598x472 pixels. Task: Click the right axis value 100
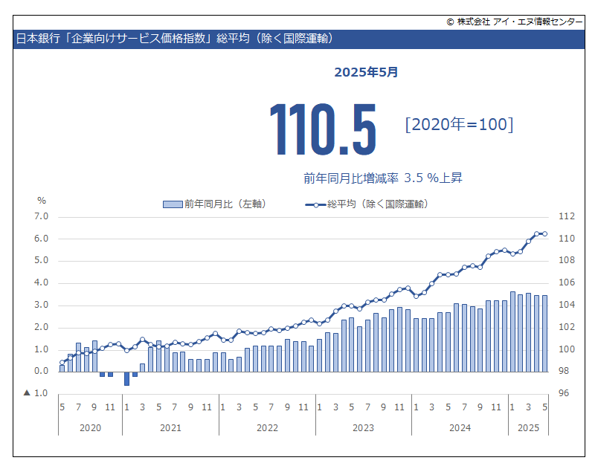point(566,349)
